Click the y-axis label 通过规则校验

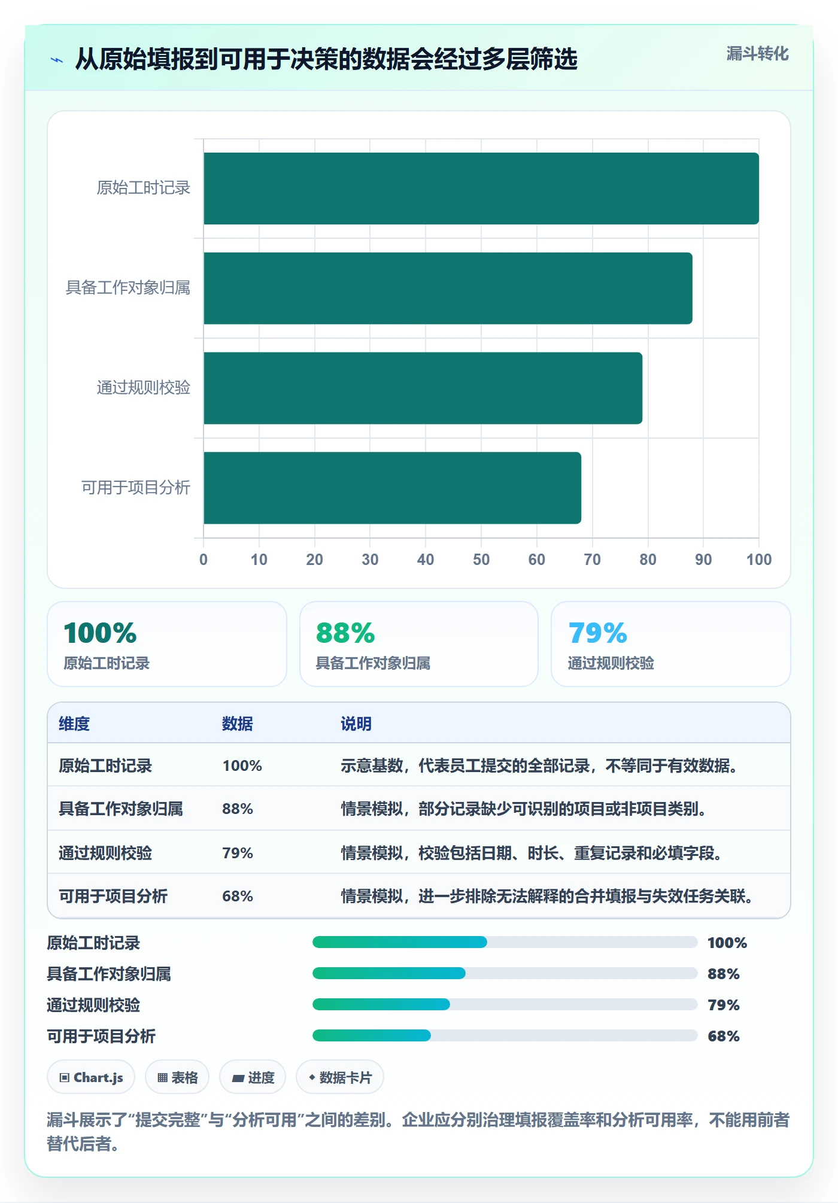pyautogui.click(x=144, y=387)
